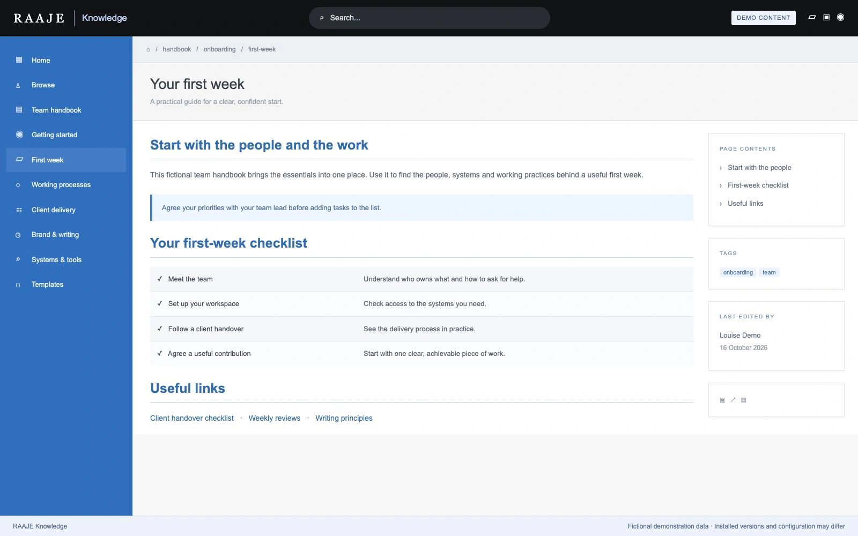Image resolution: width=858 pixels, height=536 pixels.
Task: Open Home in the sidebar
Action: point(66,60)
